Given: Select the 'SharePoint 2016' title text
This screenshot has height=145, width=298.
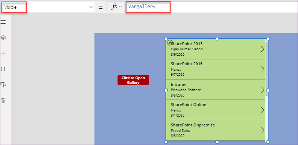Looking at the screenshot, I should 187,64.
